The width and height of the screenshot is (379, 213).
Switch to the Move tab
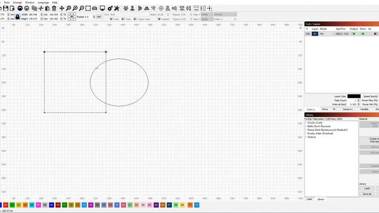tap(325, 109)
